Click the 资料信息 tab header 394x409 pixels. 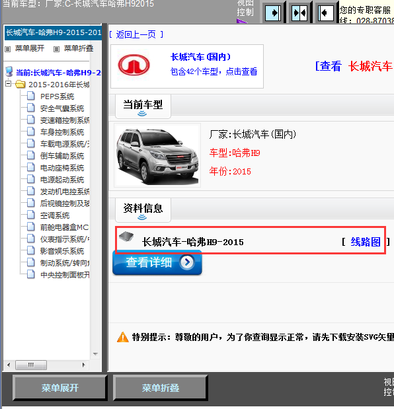click(x=143, y=210)
